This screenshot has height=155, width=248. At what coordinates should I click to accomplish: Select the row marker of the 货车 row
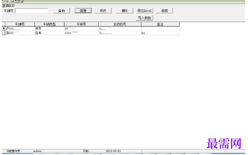(x=3, y=29)
